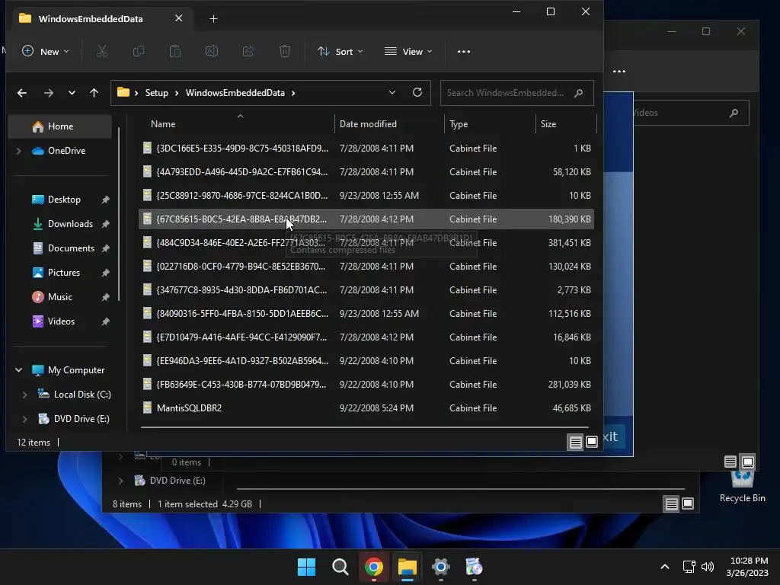
Task: Click the file list horizontal scrollbar
Action: pos(365,427)
